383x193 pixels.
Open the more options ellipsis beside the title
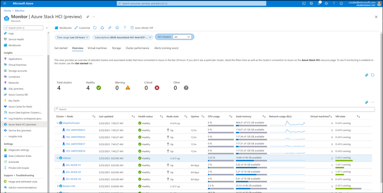click(94, 17)
